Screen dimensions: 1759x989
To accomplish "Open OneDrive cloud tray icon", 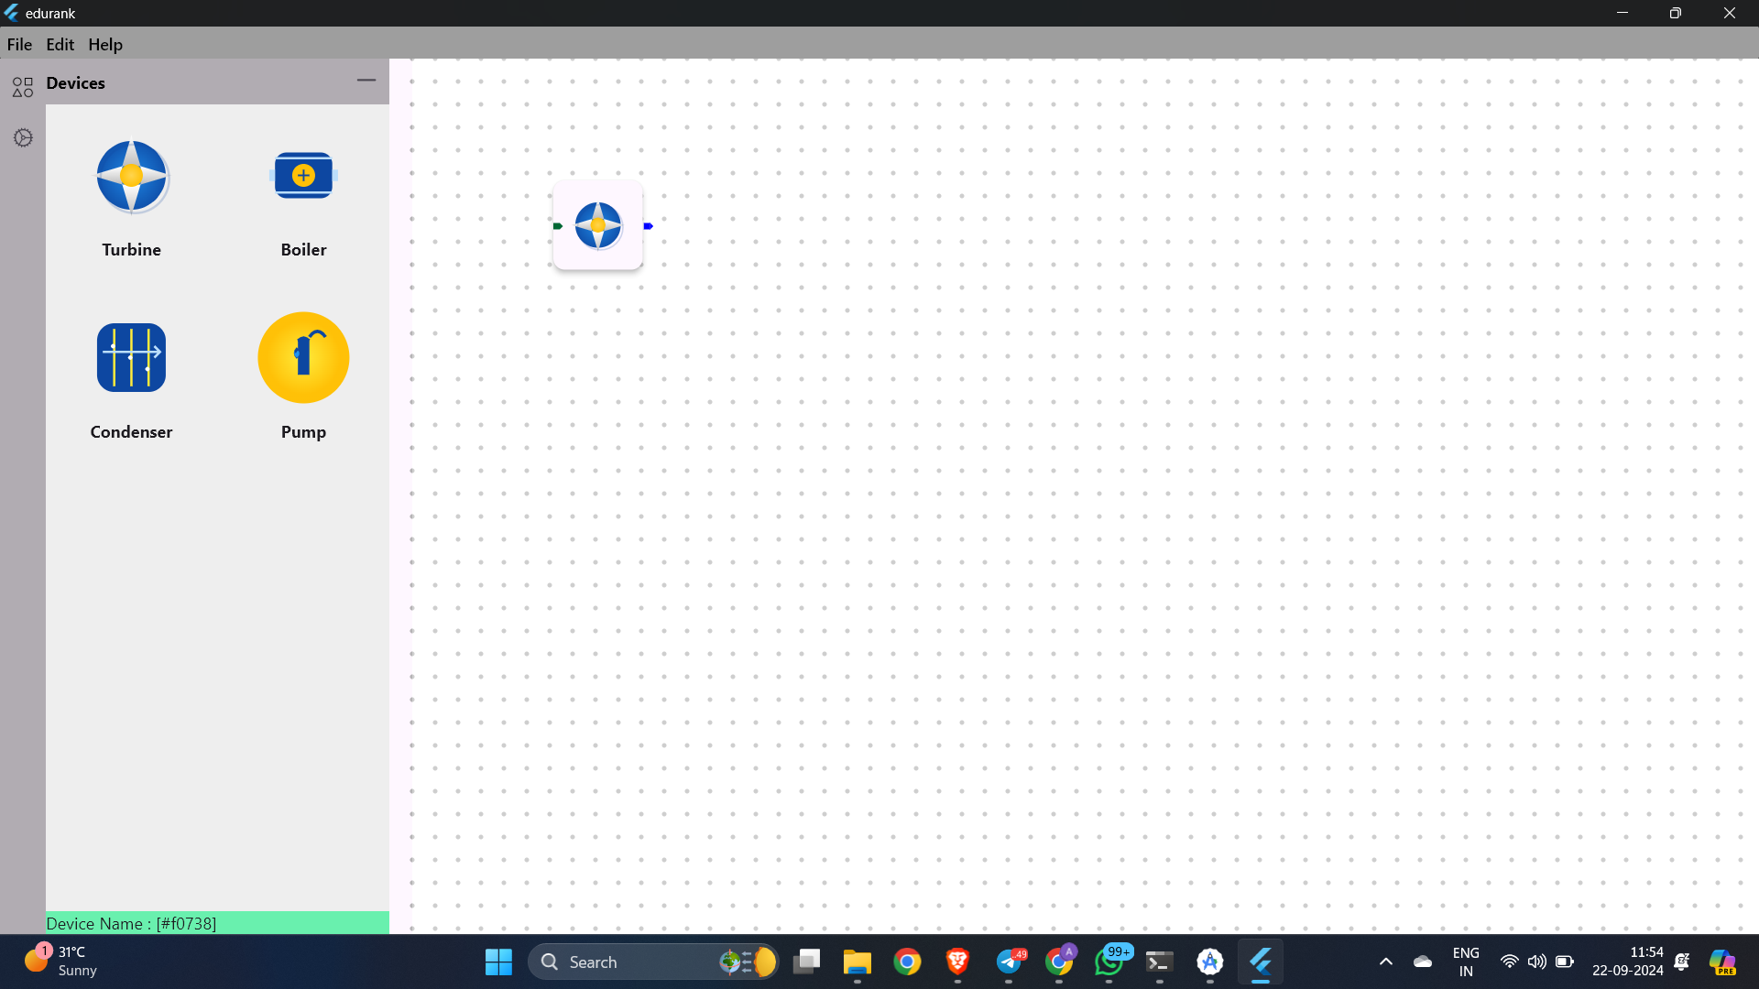I will pos(1423,962).
